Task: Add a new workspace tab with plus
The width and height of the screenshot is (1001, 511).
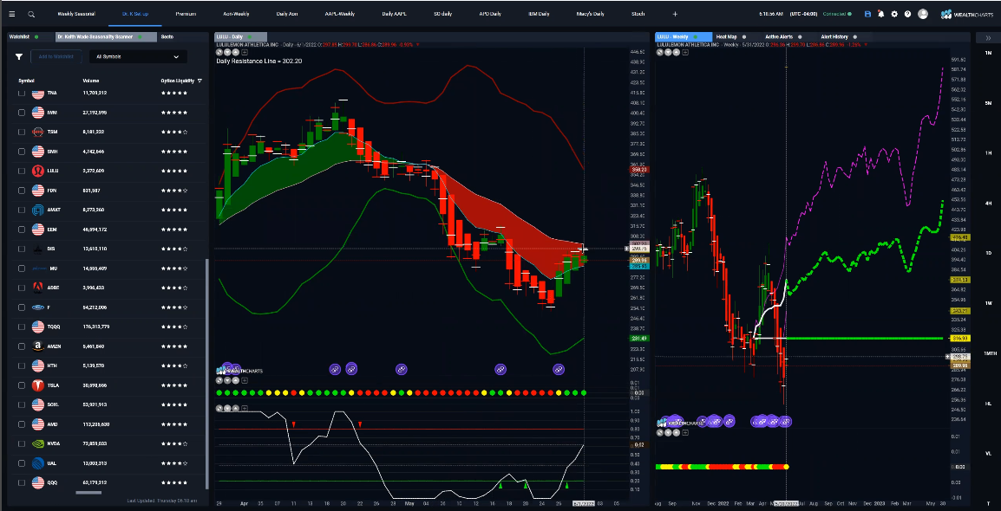Action: click(x=675, y=13)
